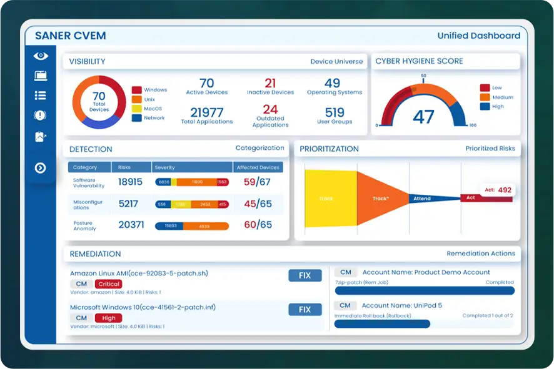Open the Categorization link in Detection
This screenshot has height=369, width=554.
(x=259, y=149)
